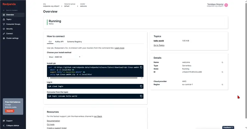
Task: Click Create a support ticket link
Action: 57,128
